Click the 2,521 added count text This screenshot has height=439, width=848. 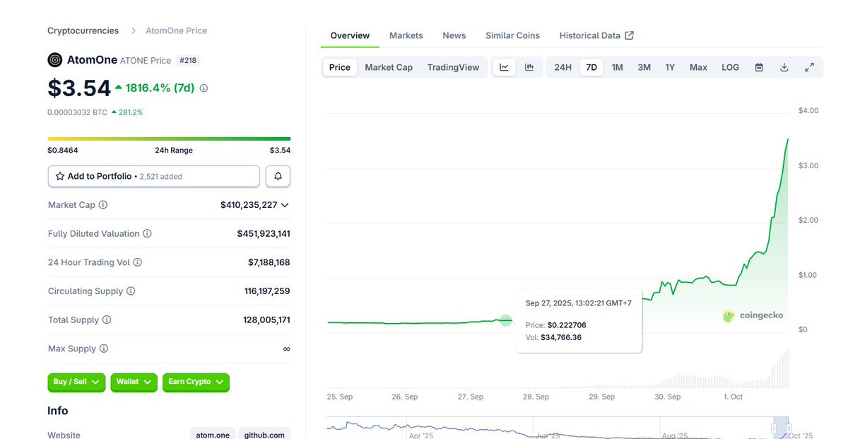coord(160,177)
